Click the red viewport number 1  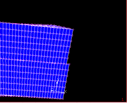[123, 99]
